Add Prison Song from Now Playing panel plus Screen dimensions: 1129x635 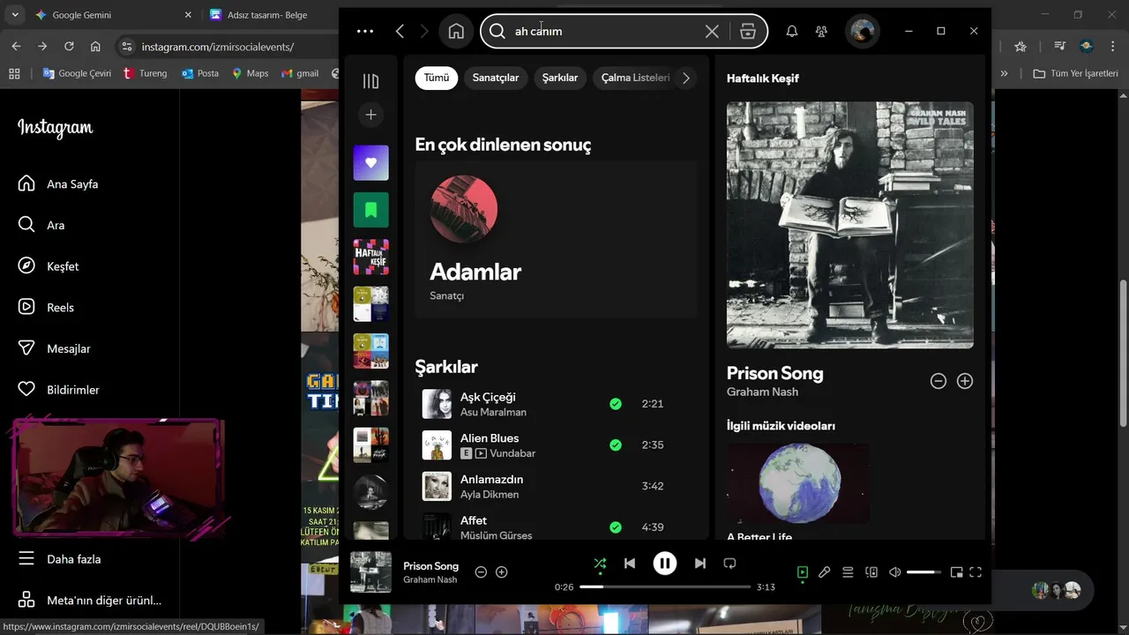(x=965, y=381)
